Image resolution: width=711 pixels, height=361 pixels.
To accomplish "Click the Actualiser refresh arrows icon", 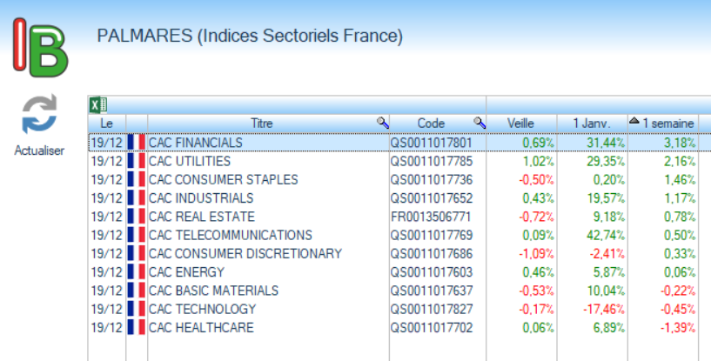I will coord(39,116).
